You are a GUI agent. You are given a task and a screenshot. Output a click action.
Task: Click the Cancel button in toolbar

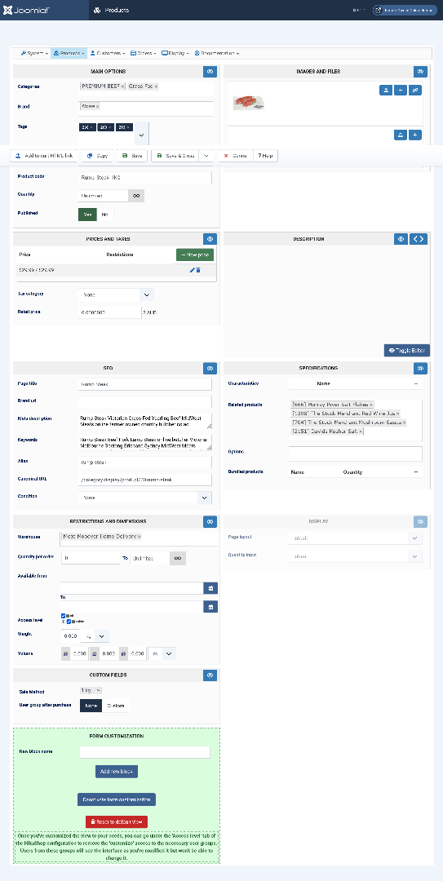[x=235, y=156]
